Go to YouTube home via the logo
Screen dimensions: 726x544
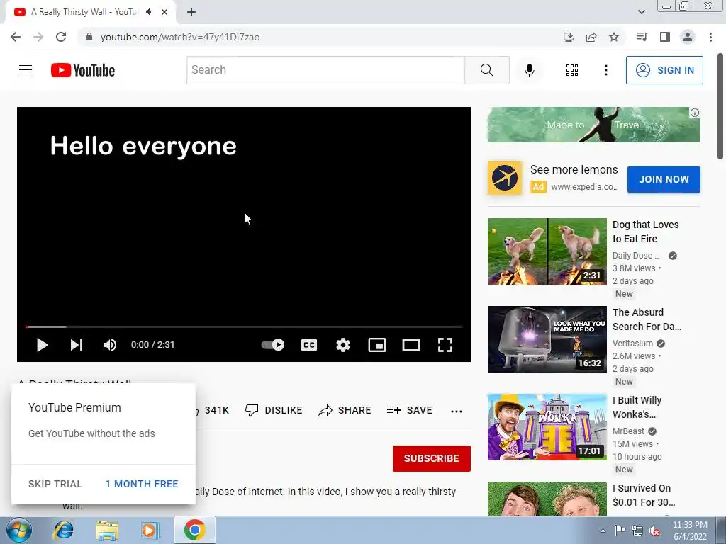pos(83,70)
